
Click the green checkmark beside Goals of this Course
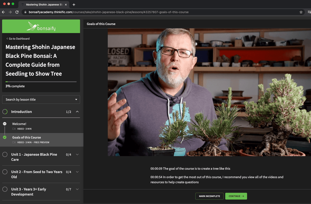[4, 137]
